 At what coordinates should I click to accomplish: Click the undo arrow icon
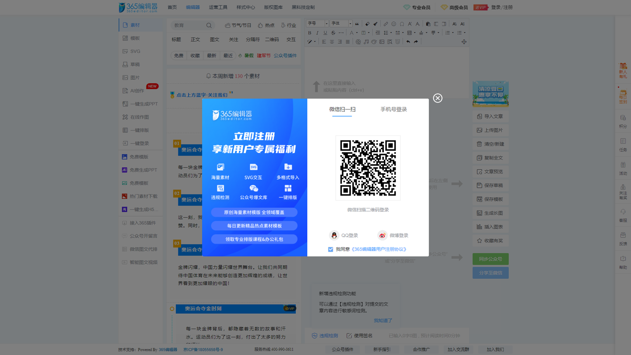(x=408, y=42)
